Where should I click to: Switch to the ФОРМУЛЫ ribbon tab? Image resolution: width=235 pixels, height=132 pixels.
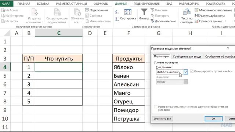101,4
